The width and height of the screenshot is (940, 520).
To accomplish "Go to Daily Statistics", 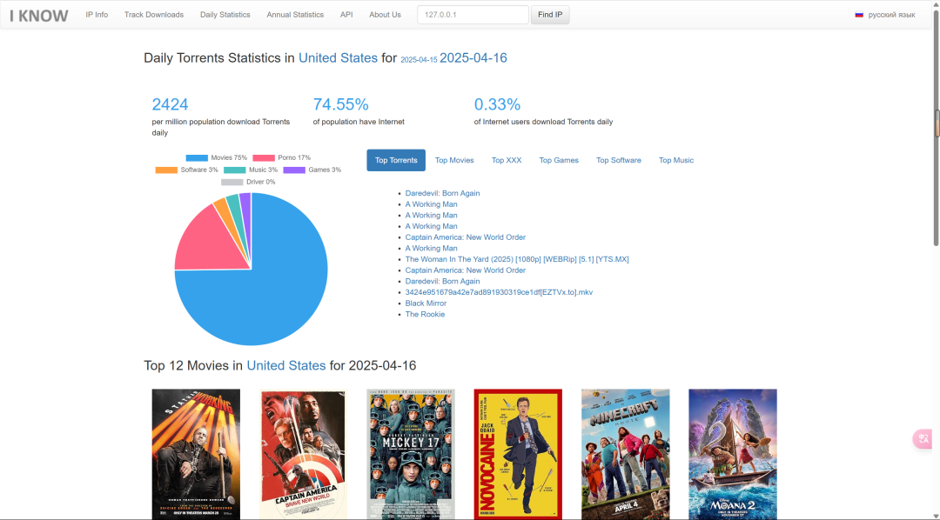I will 225,15.
